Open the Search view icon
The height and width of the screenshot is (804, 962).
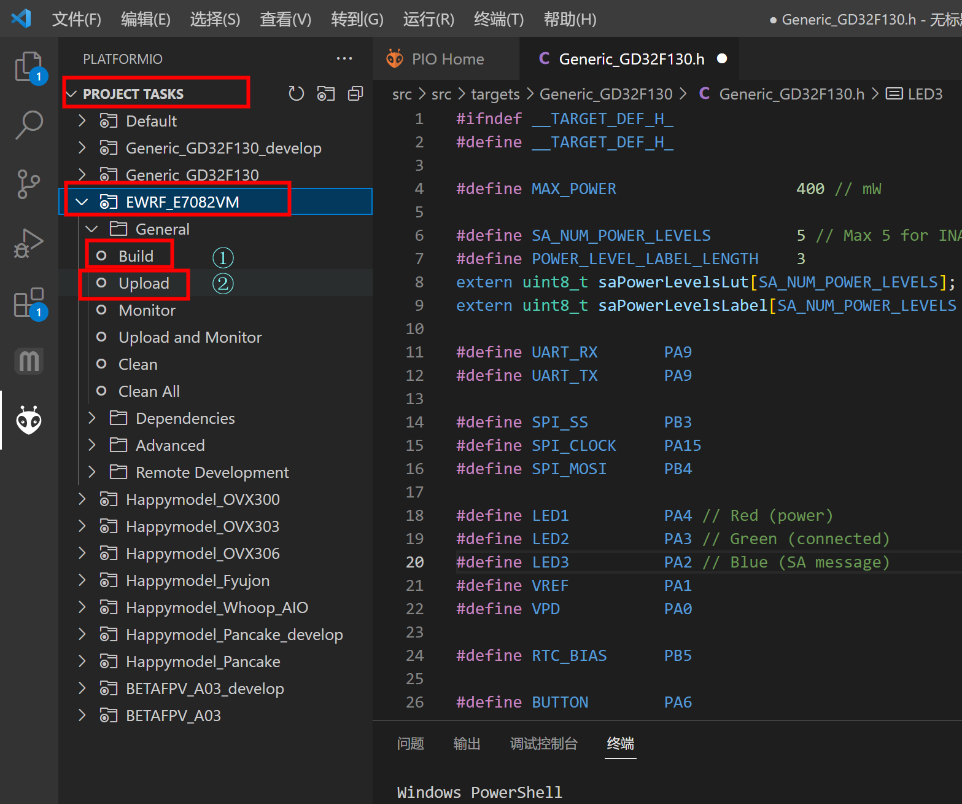coord(28,125)
